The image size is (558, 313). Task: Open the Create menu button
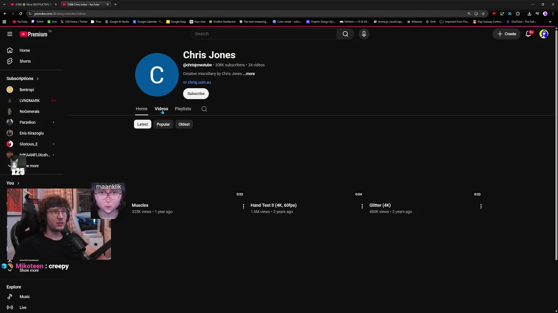coord(507,34)
